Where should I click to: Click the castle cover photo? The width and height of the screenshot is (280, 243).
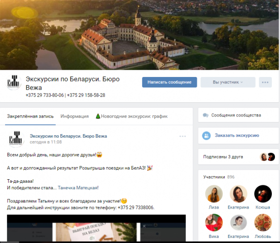(x=139, y=35)
